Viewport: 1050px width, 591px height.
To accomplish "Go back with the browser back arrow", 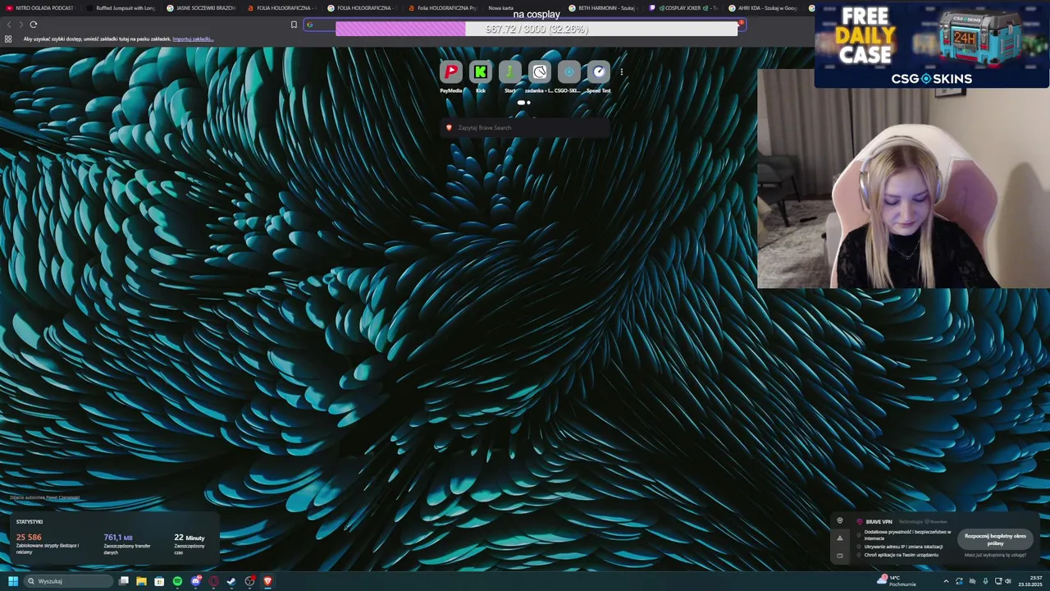I will [9, 25].
